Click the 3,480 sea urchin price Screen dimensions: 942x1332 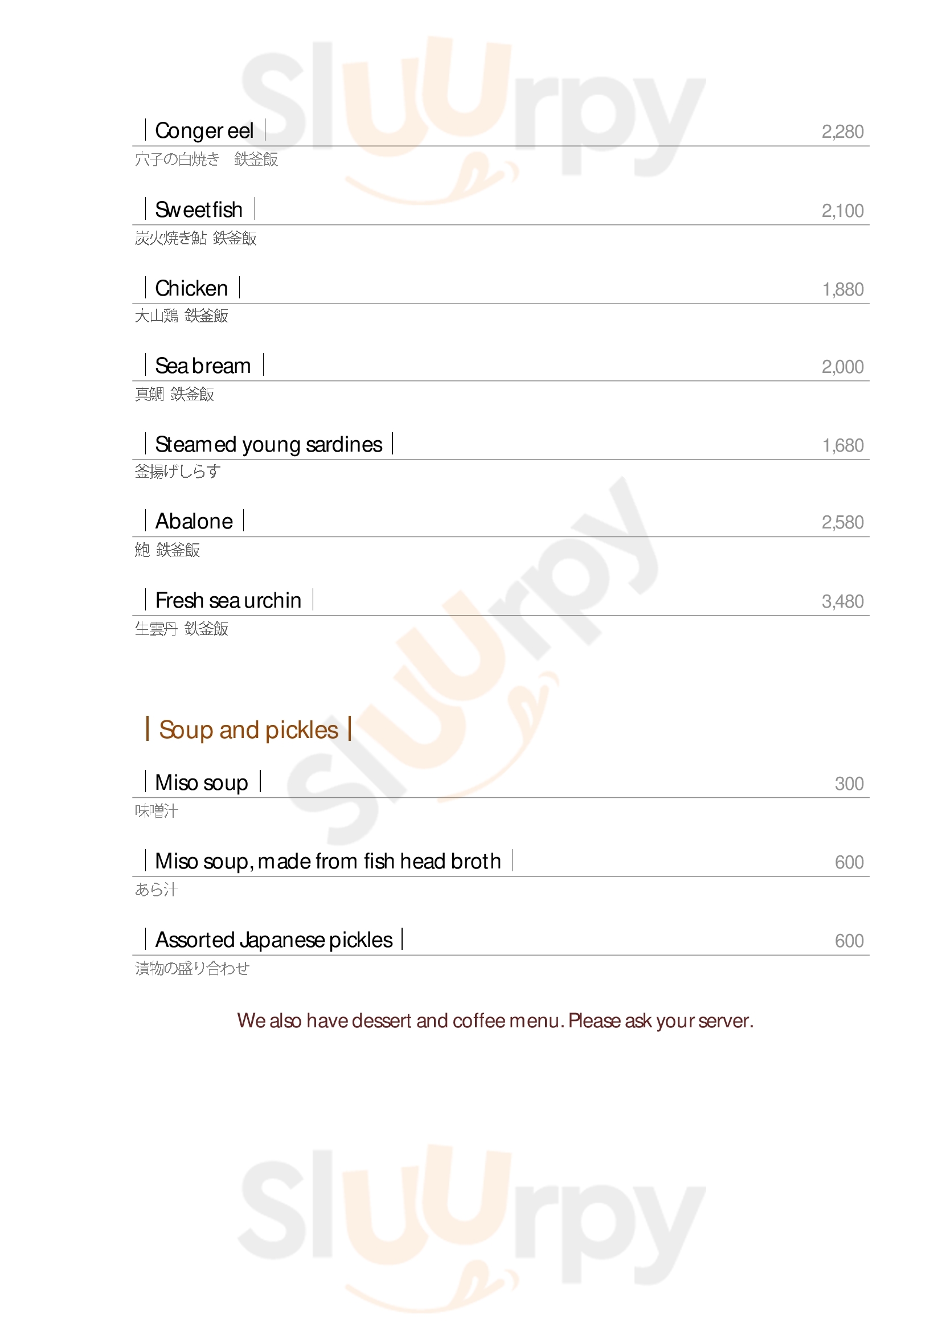tap(842, 601)
